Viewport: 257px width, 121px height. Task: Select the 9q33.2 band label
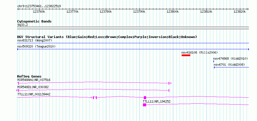23,25
